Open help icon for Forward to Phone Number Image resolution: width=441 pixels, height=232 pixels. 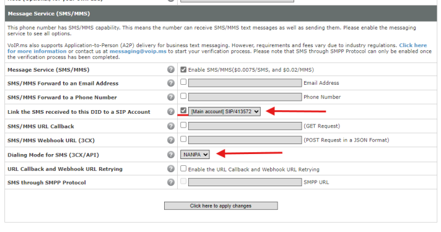pos(171,97)
